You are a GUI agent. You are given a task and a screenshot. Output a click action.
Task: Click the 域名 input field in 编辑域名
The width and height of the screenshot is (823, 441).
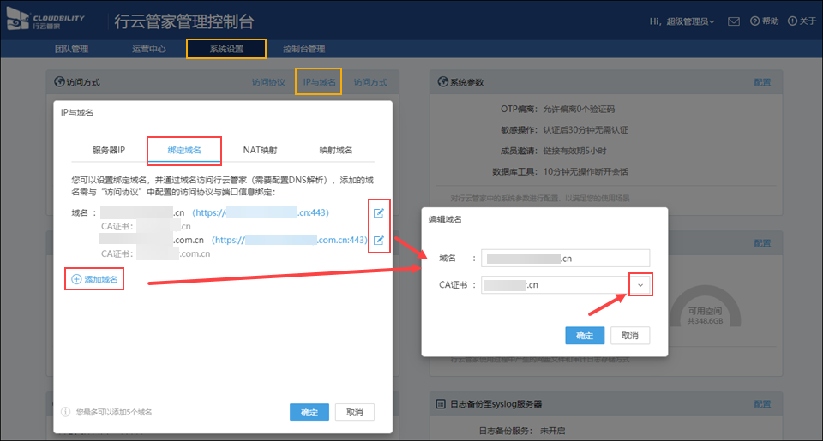click(565, 258)
